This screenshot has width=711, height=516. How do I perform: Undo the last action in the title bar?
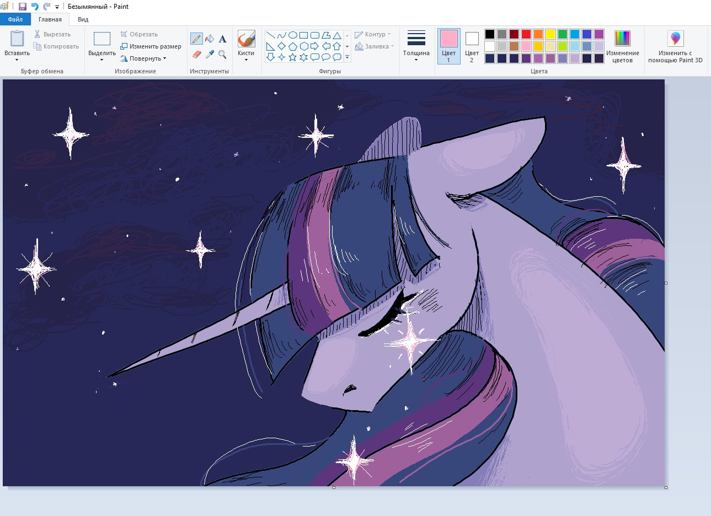pyautogui.click(x=35, y=7)
